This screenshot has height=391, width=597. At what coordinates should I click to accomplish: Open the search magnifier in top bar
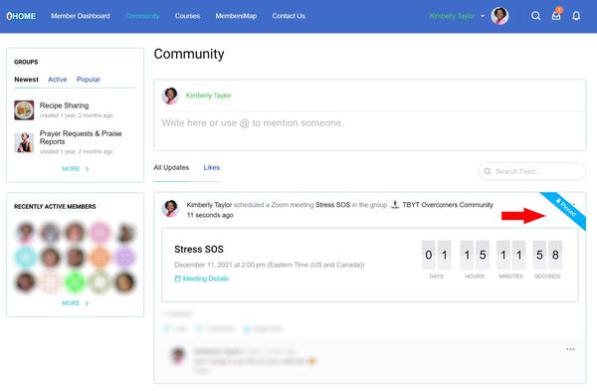pyautogui.click(x=535, y=16)
